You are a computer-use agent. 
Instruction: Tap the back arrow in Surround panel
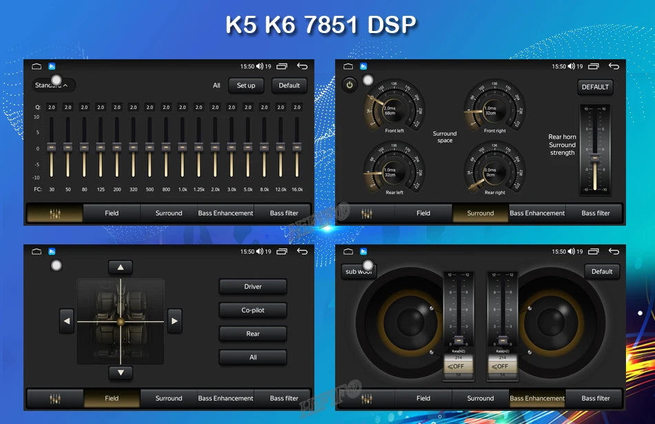614,66
